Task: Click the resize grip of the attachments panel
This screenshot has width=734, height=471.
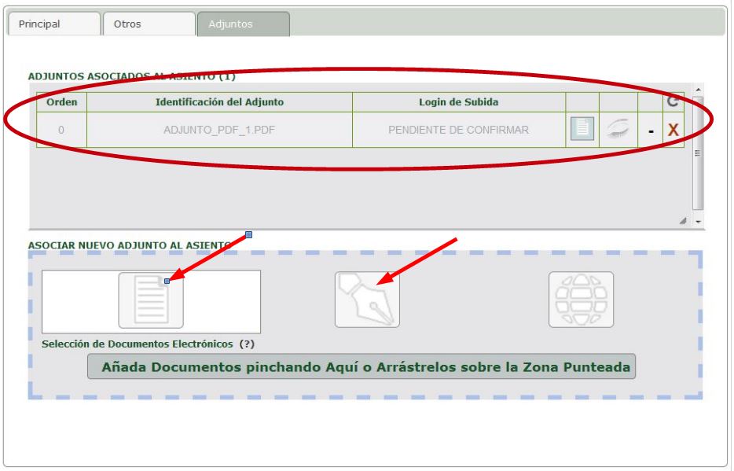Action: click(x=683, y=220)
